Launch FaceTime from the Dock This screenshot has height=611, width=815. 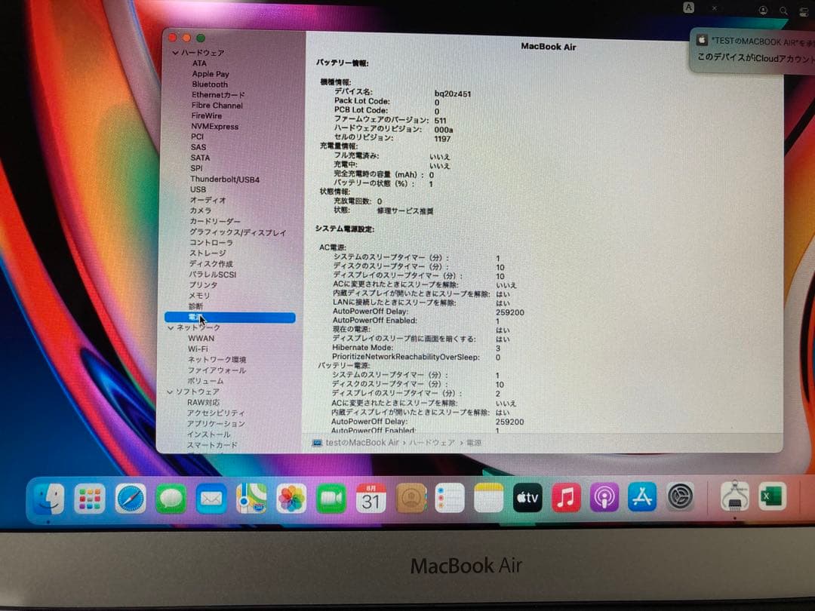tap(331, 498)
